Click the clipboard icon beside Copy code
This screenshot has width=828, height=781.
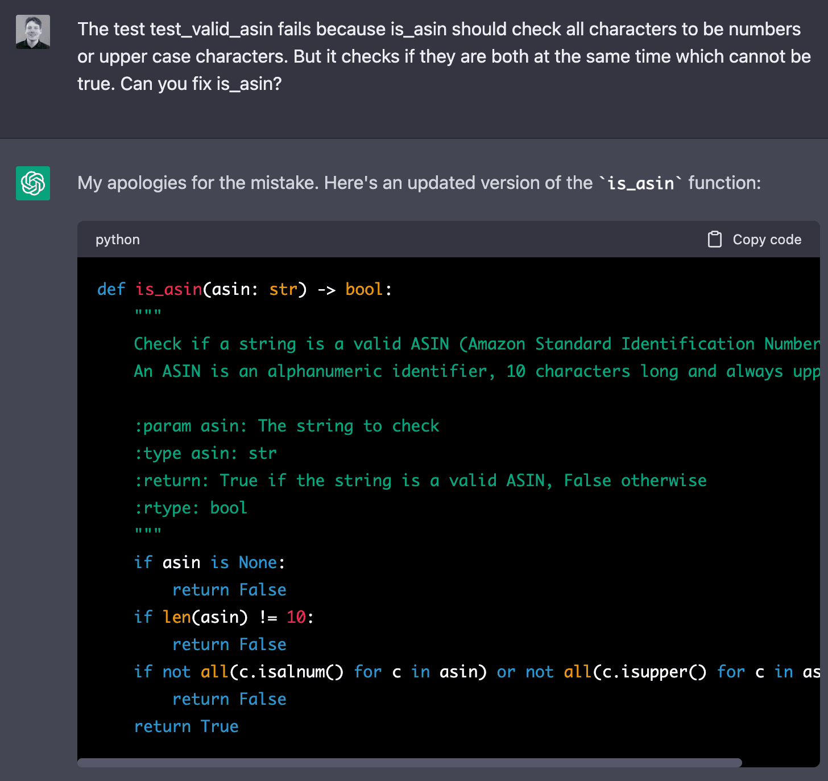[714, 239]
